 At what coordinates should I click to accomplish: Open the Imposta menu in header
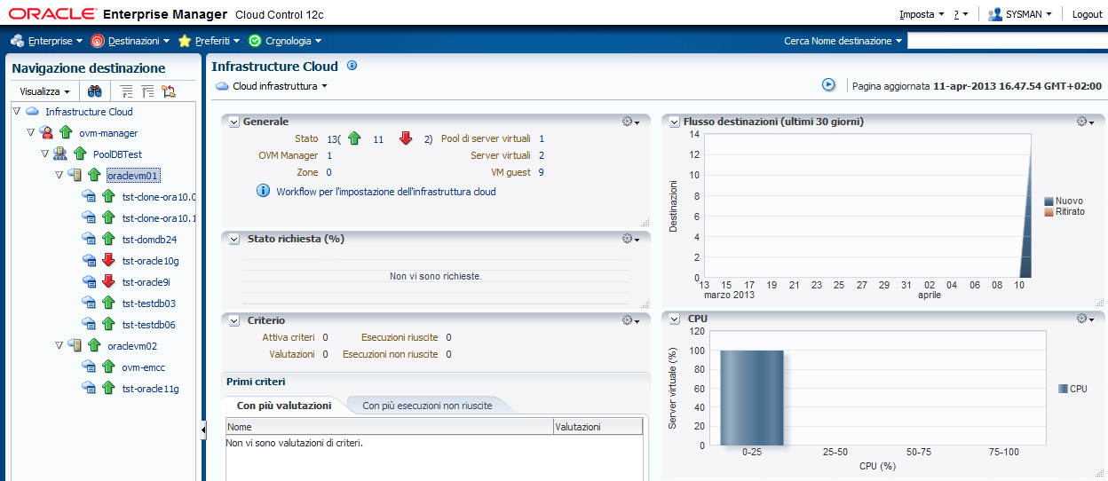pyautogui.click(x=922, y=14)
